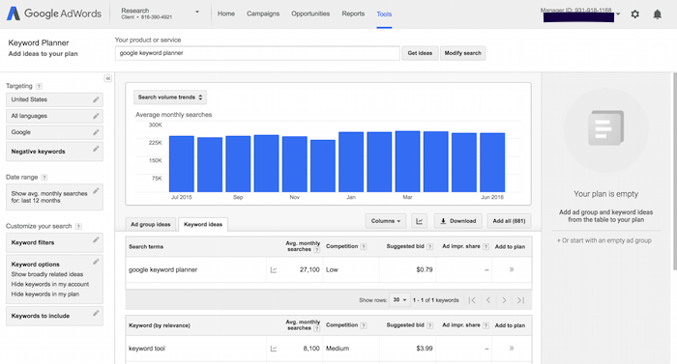Collapse the left sidebar panel
Viewport: 677px width, 364px height.
(108, 78)
